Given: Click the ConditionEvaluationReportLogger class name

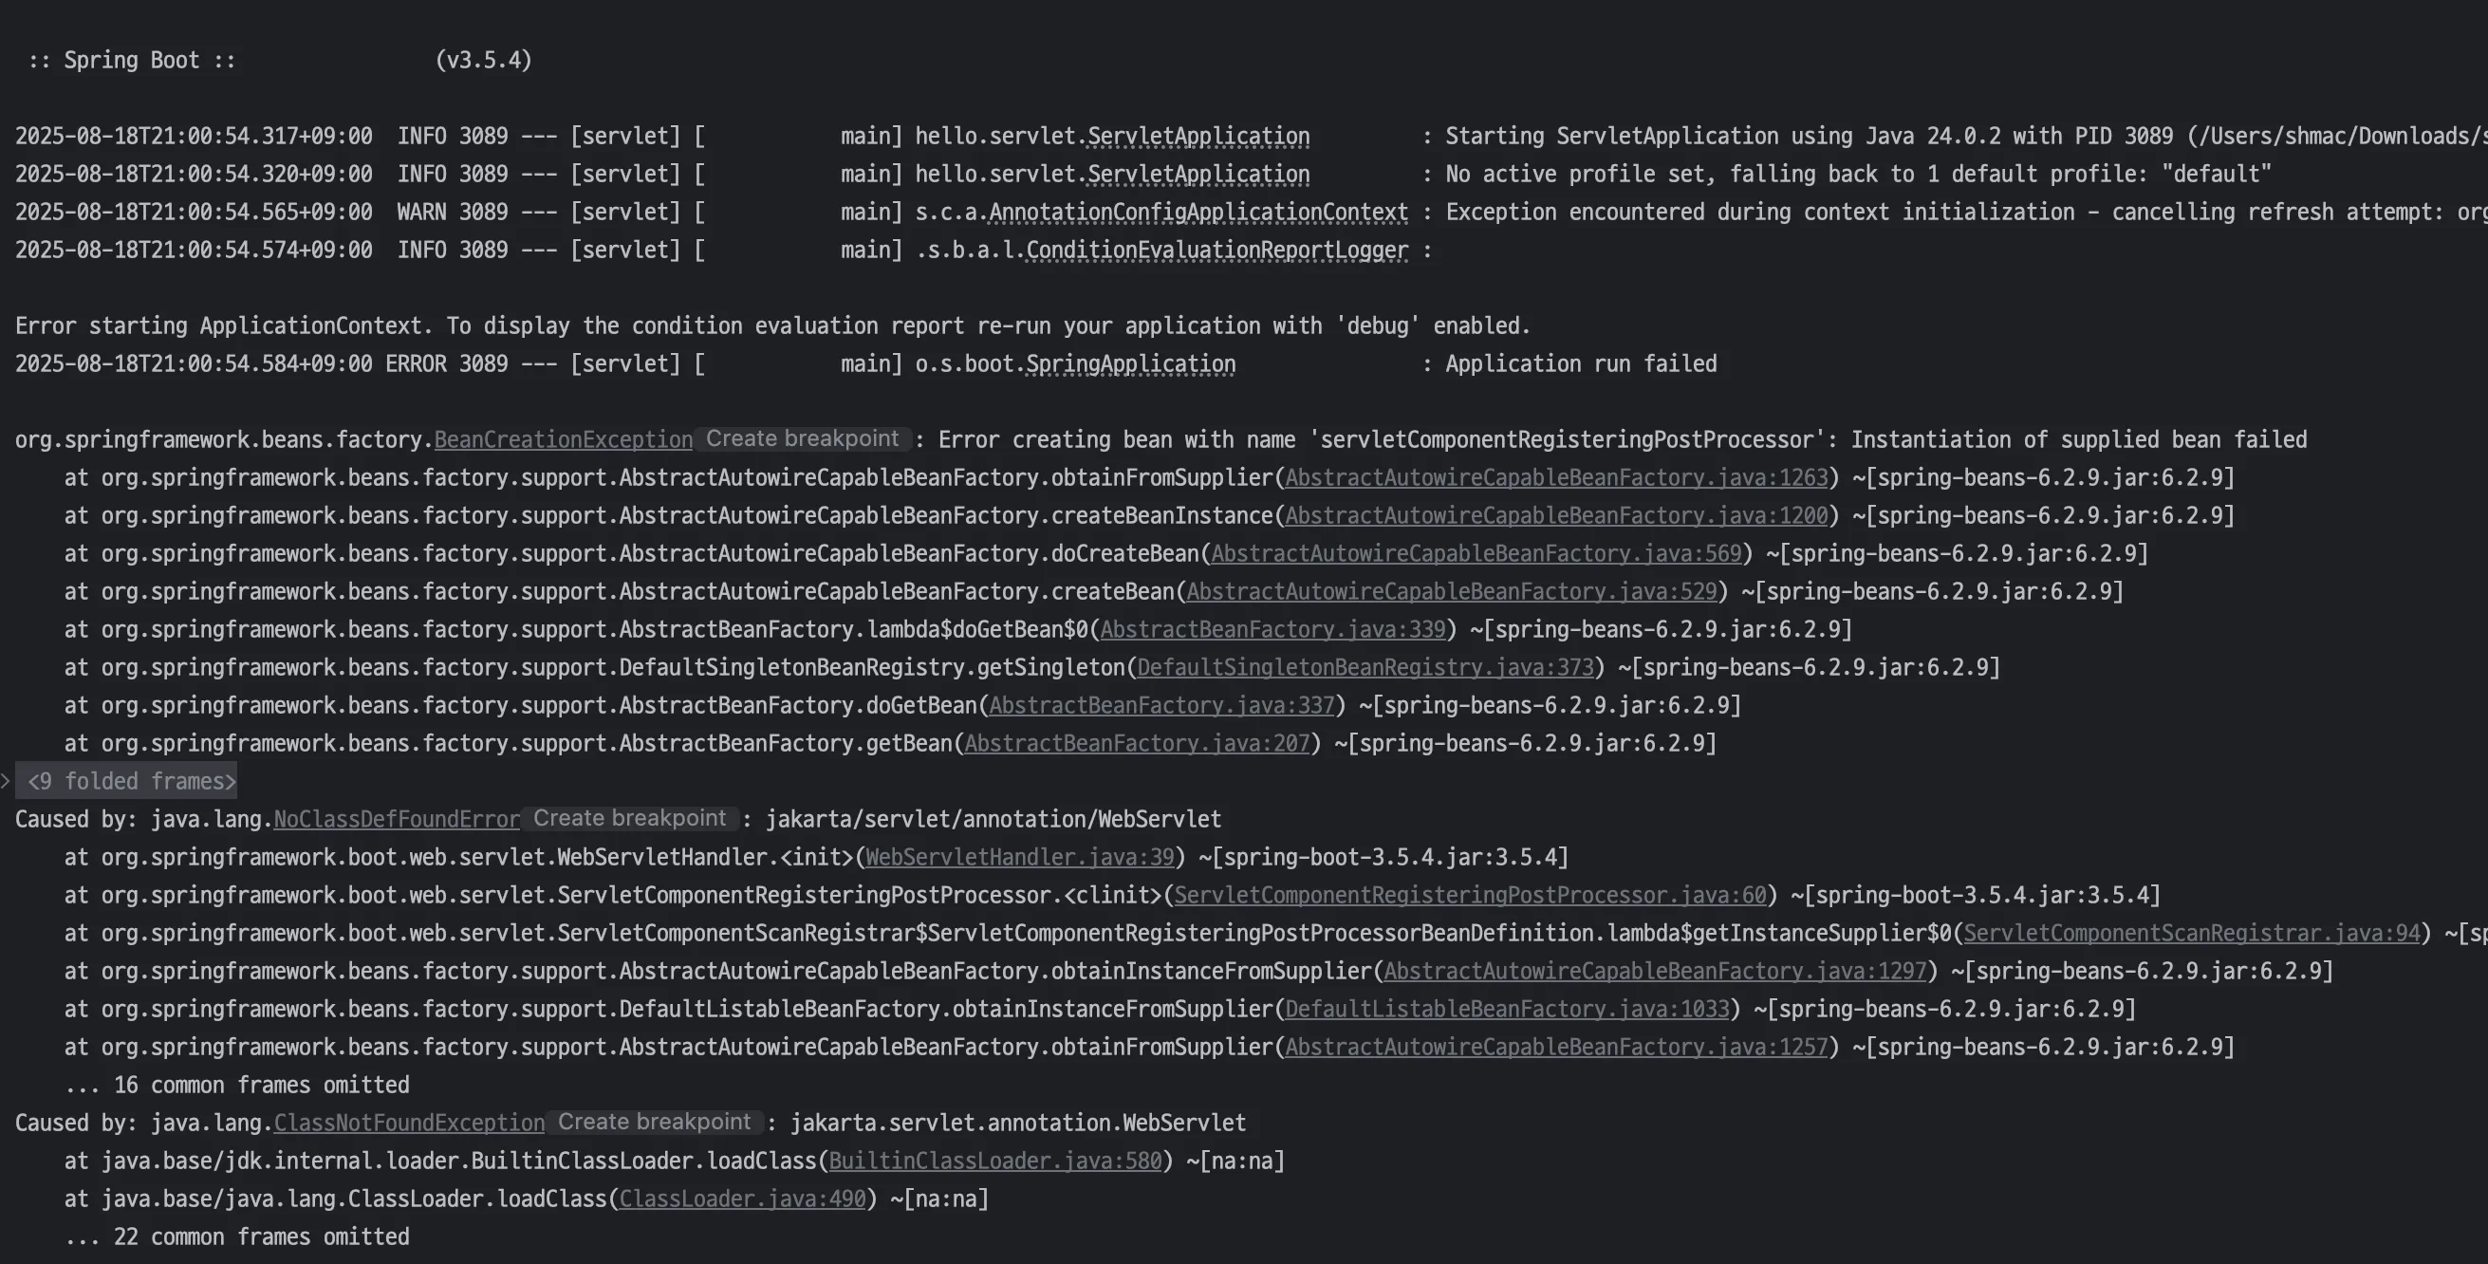Looking at the screenshot, I should (1216, 251).
